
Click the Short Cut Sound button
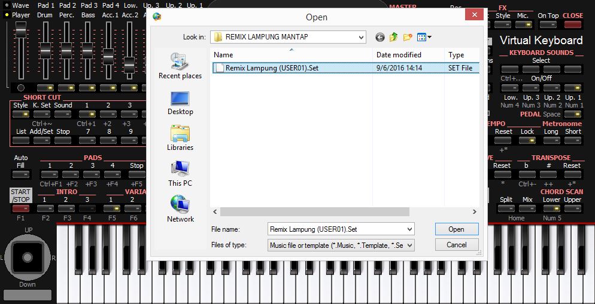[x=63, y=114]
